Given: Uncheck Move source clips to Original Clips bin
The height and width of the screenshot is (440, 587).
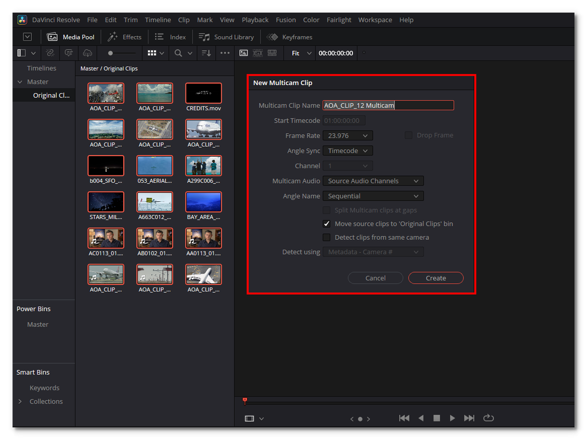Looking at the screenshot, I should [x=326, y=224].
